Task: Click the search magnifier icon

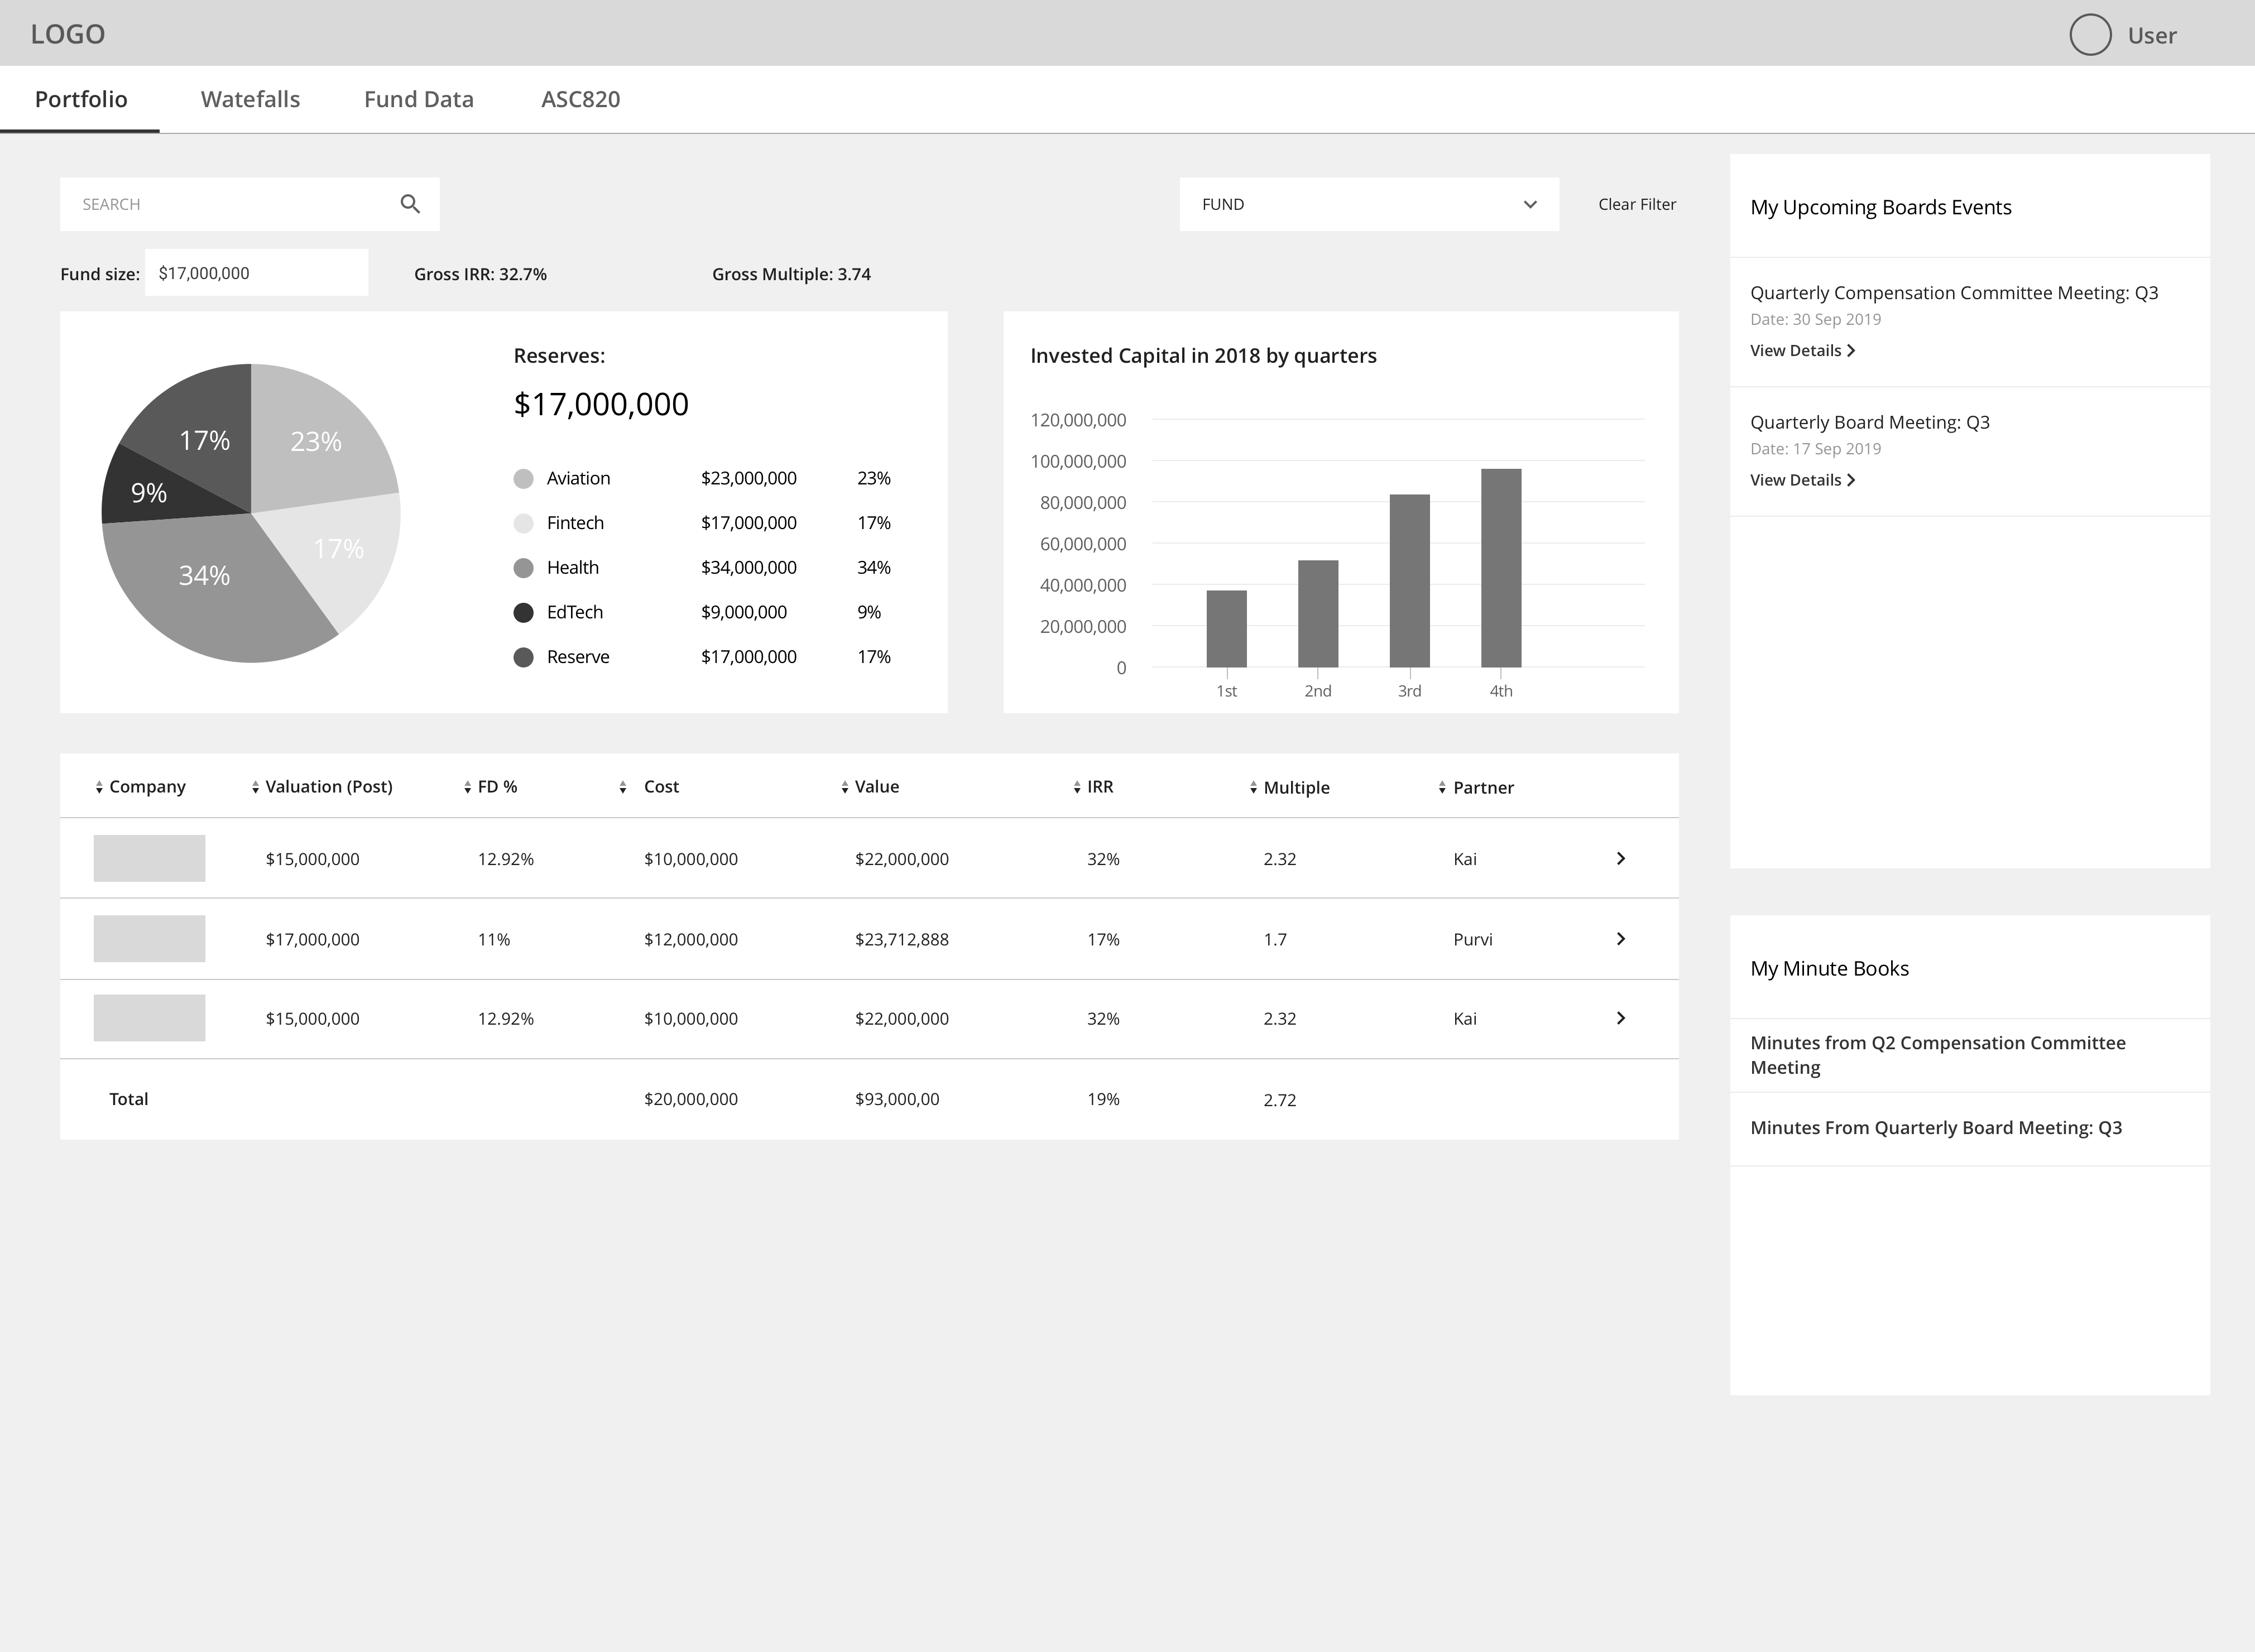Action: [410, 204]
